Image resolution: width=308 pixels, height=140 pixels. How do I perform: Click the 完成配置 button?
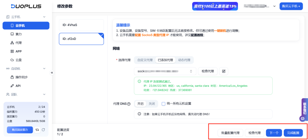pyautogui.click(x=293, y=133)
